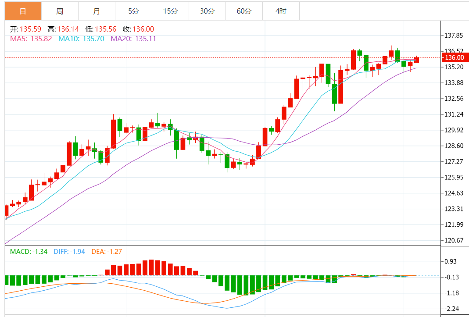Click the 133.88 price axis label
The width and height of the screenshot is (469, 317).
coord(454,83)
